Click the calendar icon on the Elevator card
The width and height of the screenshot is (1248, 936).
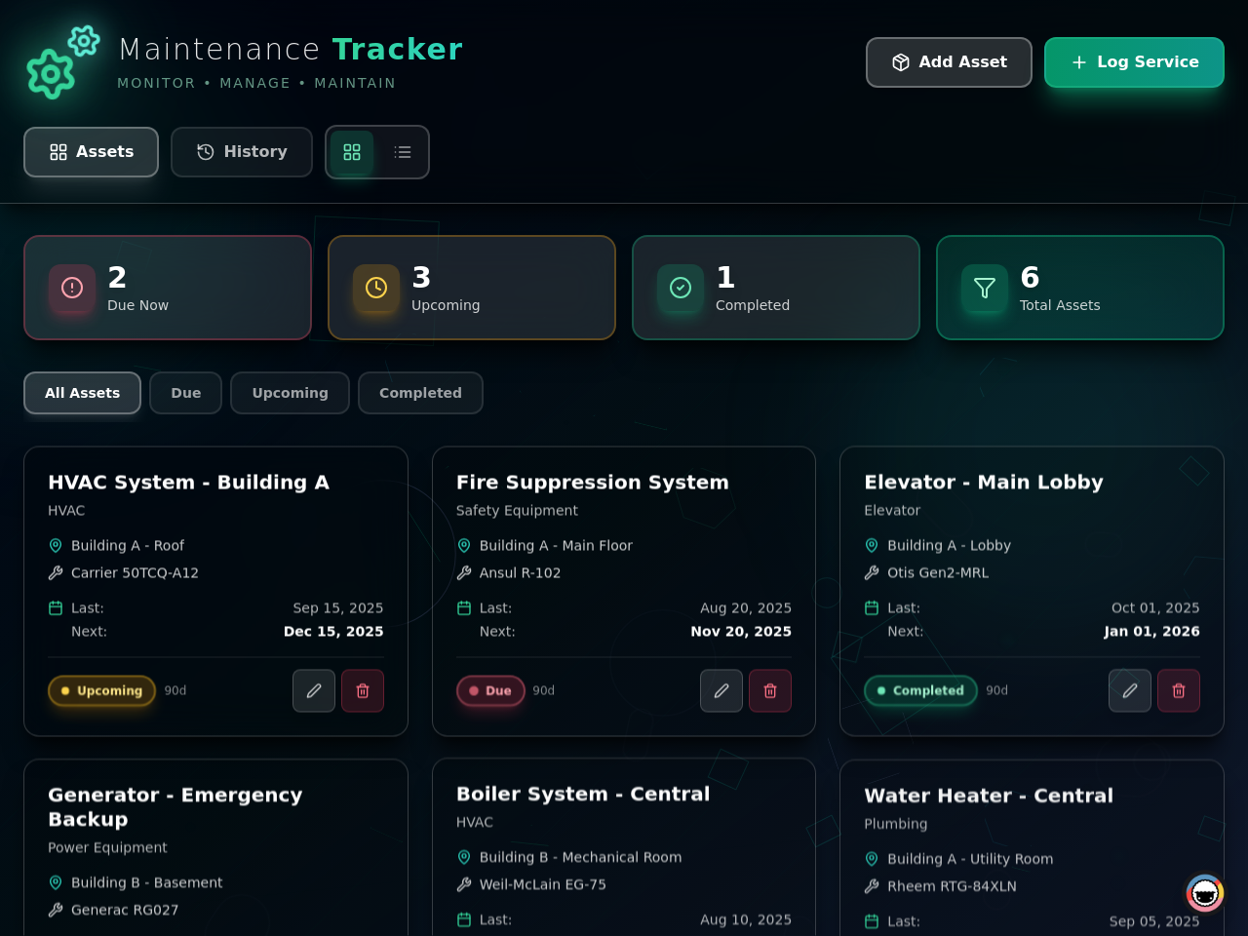872,607
